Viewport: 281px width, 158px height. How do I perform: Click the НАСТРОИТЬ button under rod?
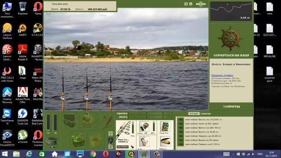coord(122,147)
